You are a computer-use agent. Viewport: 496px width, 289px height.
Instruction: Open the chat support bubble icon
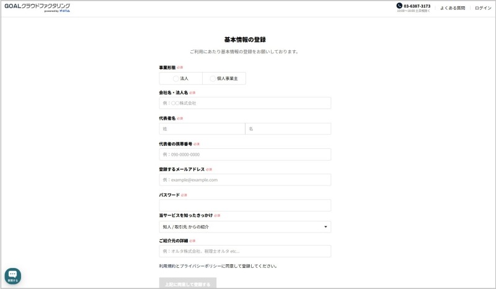(x=12, y=276)
